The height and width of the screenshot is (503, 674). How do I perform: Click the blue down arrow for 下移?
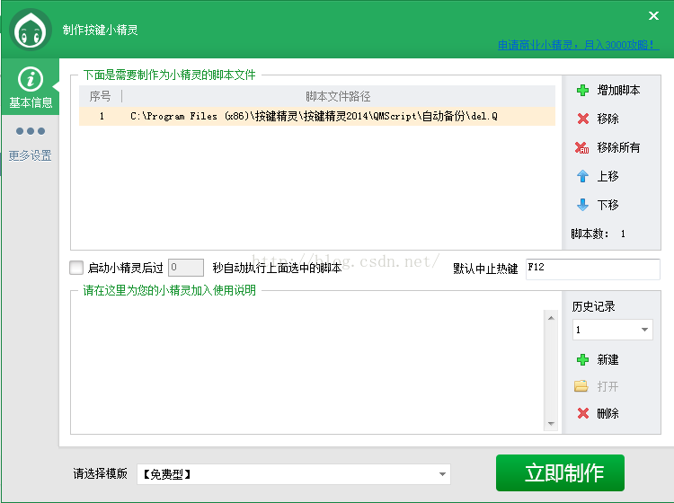click(582, 205)
